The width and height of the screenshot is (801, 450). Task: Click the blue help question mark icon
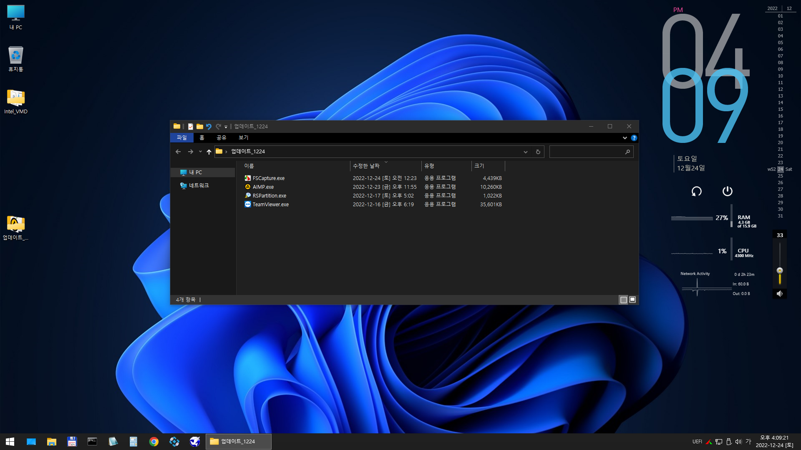pos(634,138)
